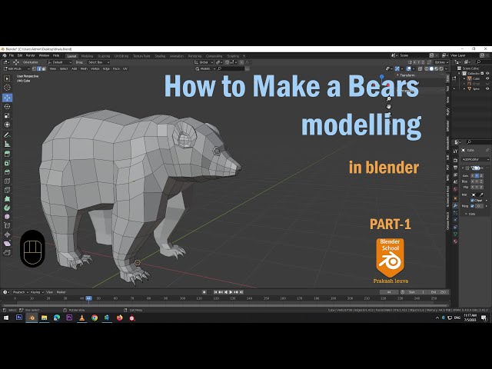
Task: Click the current frame number field in timeline
Action: (x=389, y=292)
